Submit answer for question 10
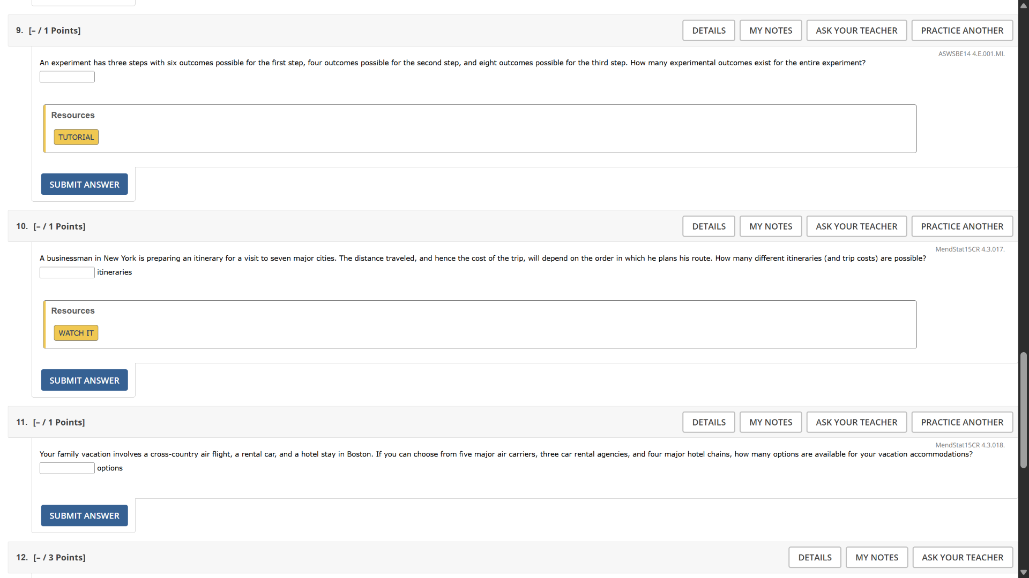 click(84, 381)
